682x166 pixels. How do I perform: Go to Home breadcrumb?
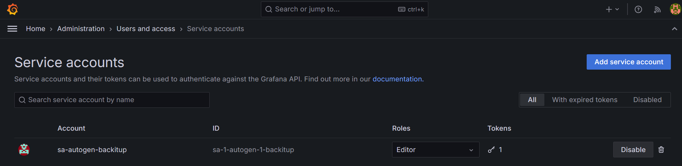(35, 29)
